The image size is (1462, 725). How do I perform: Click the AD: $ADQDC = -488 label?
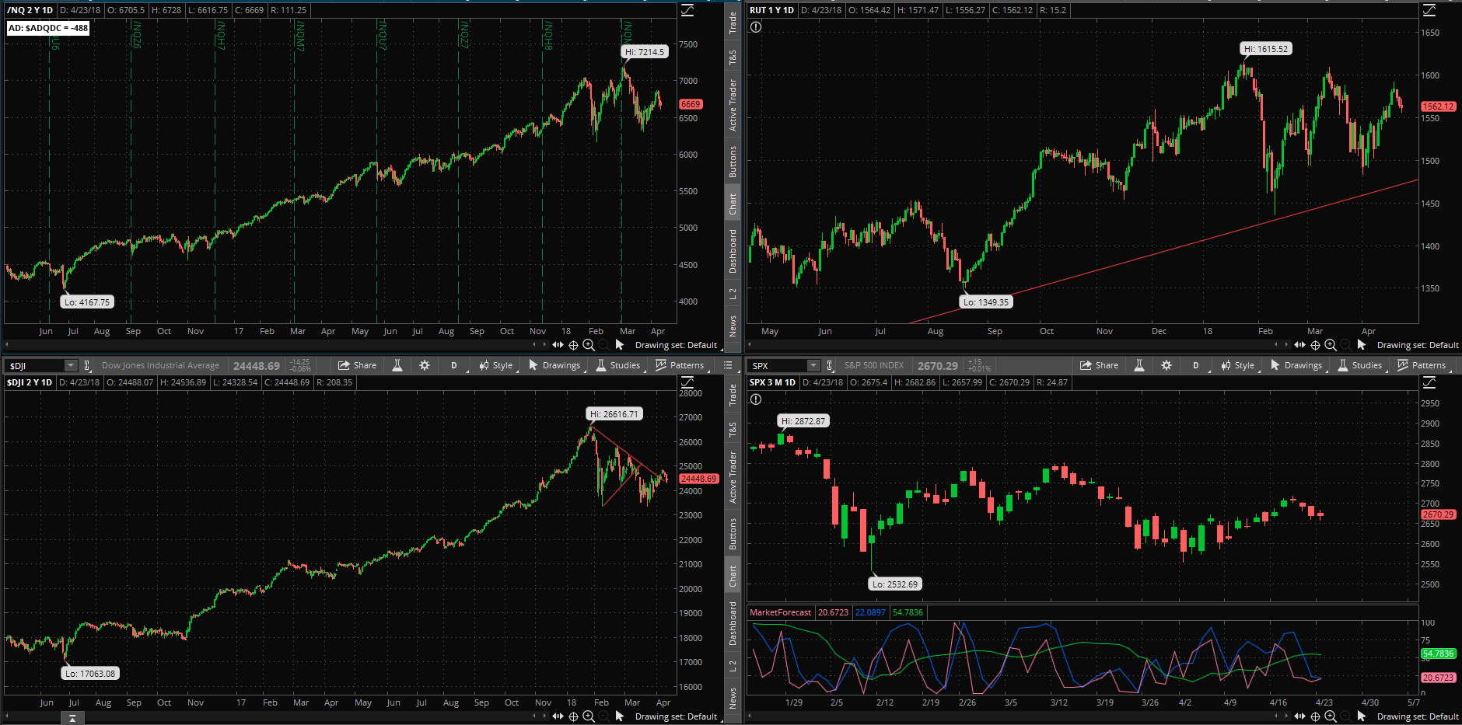point(48,28)
